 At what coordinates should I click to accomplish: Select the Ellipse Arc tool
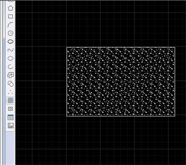click(11, 67)
